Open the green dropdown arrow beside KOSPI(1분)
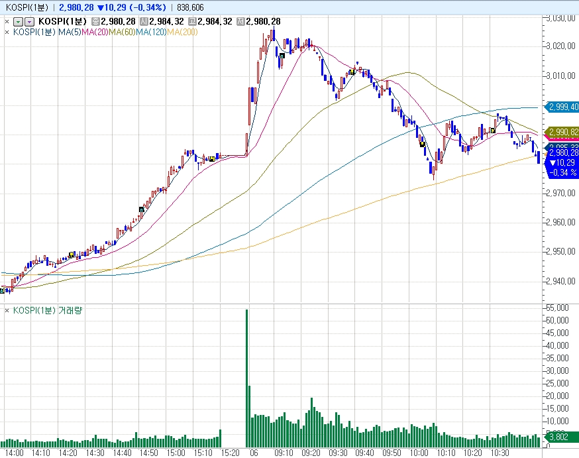 (18, 21)
